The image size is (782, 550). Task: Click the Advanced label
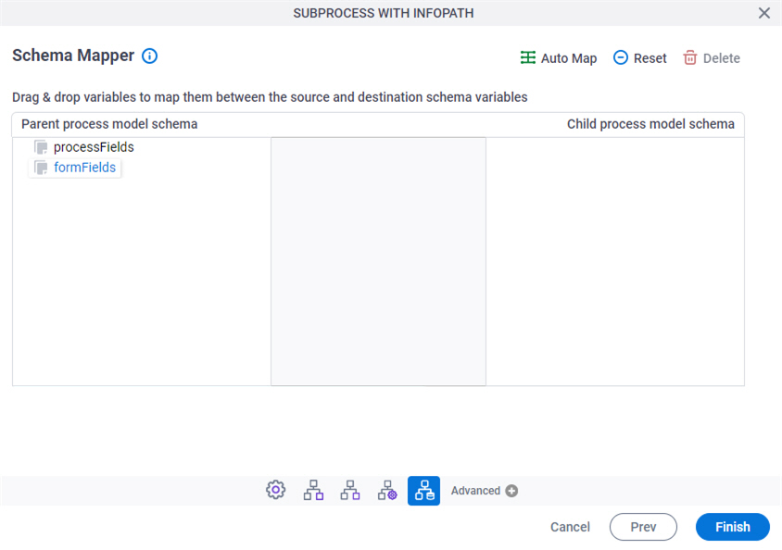tap(475, 491)
